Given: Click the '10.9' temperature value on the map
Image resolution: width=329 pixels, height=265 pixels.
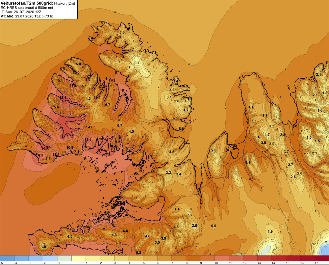Looking at the screenshot, I should click(70, 147).
